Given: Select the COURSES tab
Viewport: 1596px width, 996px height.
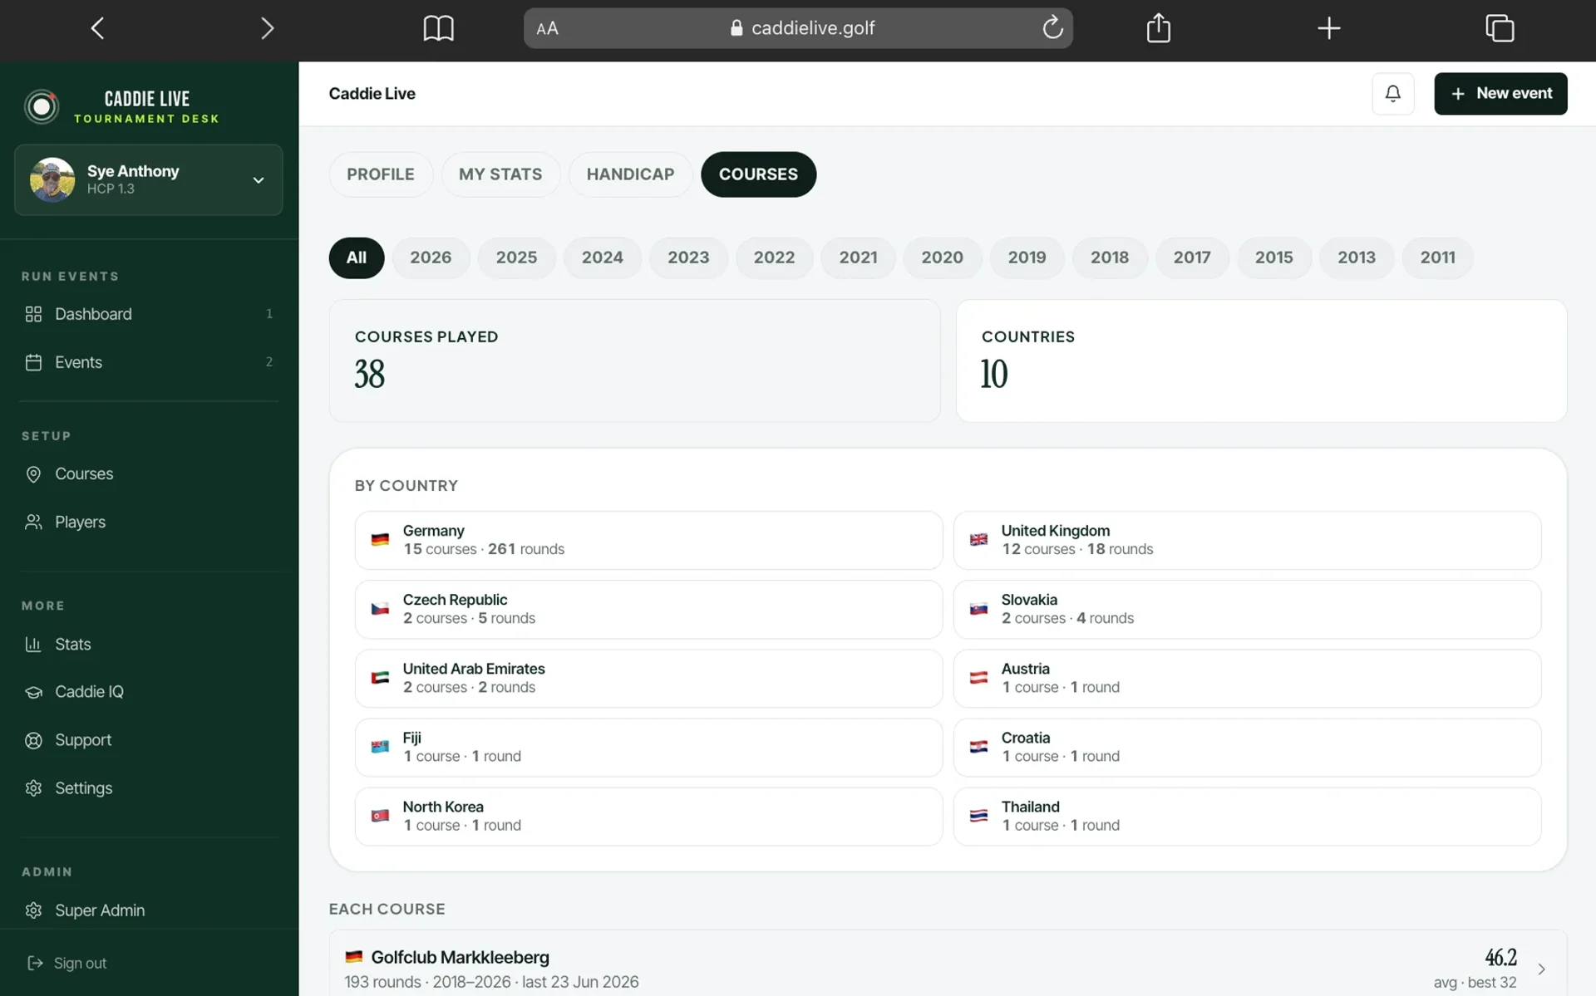Looking at the screenshot, I should [x=758, y=174].
